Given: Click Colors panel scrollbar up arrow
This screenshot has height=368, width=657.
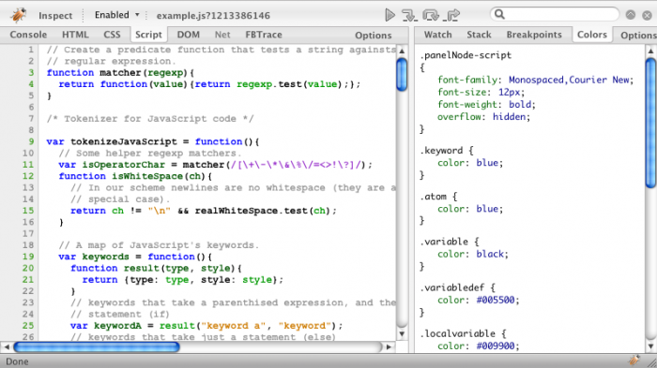Looking at the screenshot, I should [650, 51].
